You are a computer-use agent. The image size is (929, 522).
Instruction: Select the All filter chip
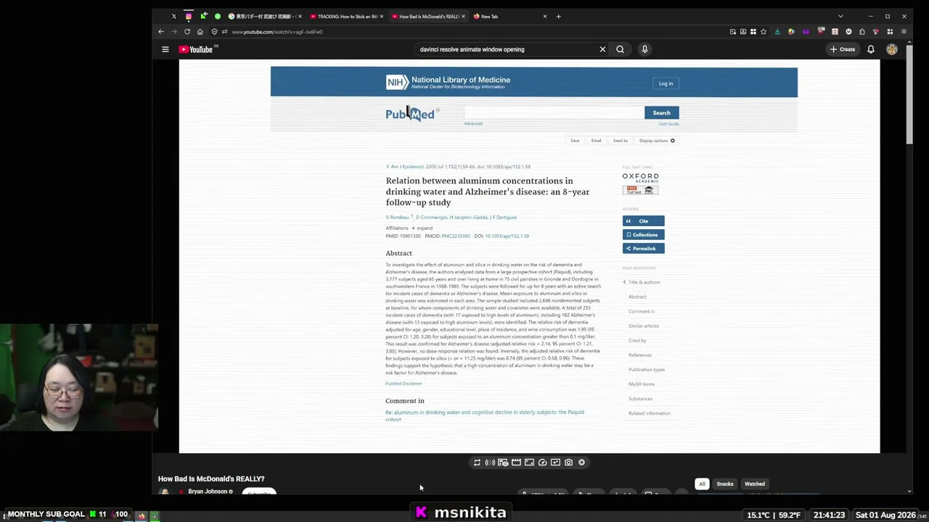point(702,484)
